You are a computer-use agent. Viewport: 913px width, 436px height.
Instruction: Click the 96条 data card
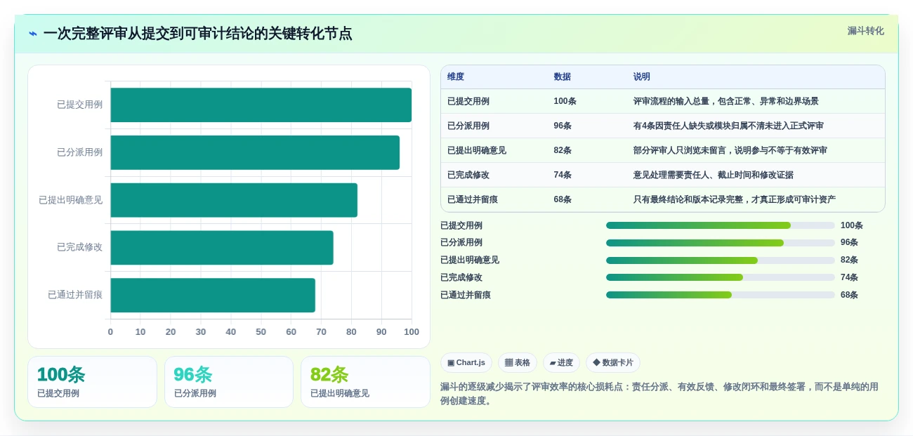tap(229, 382)
